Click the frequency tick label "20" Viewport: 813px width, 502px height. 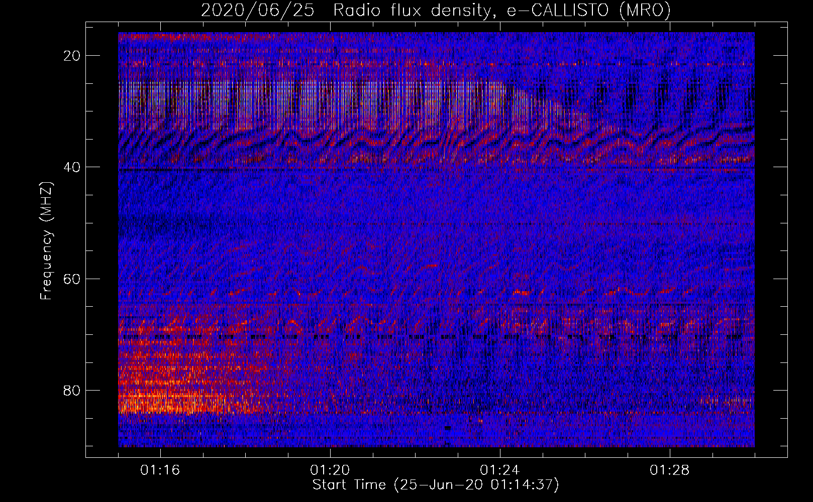tap(72, 56)
